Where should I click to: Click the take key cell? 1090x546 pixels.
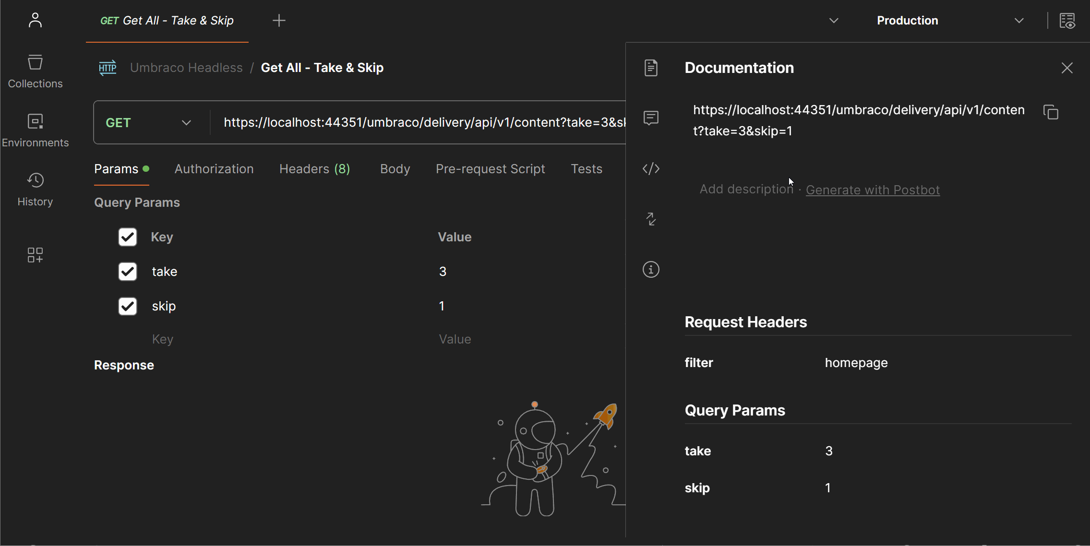pyautogui.click(x=165, y=272)
